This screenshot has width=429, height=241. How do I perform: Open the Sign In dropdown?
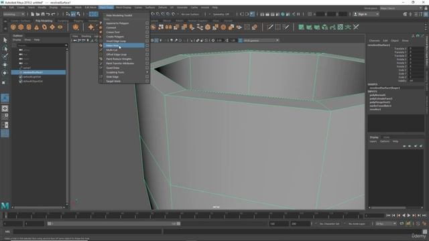click(x=366, y=14)
